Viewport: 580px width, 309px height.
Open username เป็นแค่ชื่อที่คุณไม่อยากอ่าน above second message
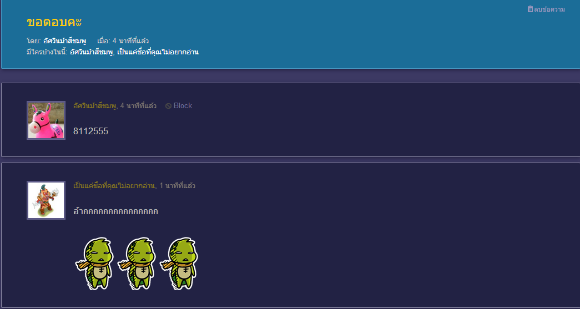click(x=114, y=185)
